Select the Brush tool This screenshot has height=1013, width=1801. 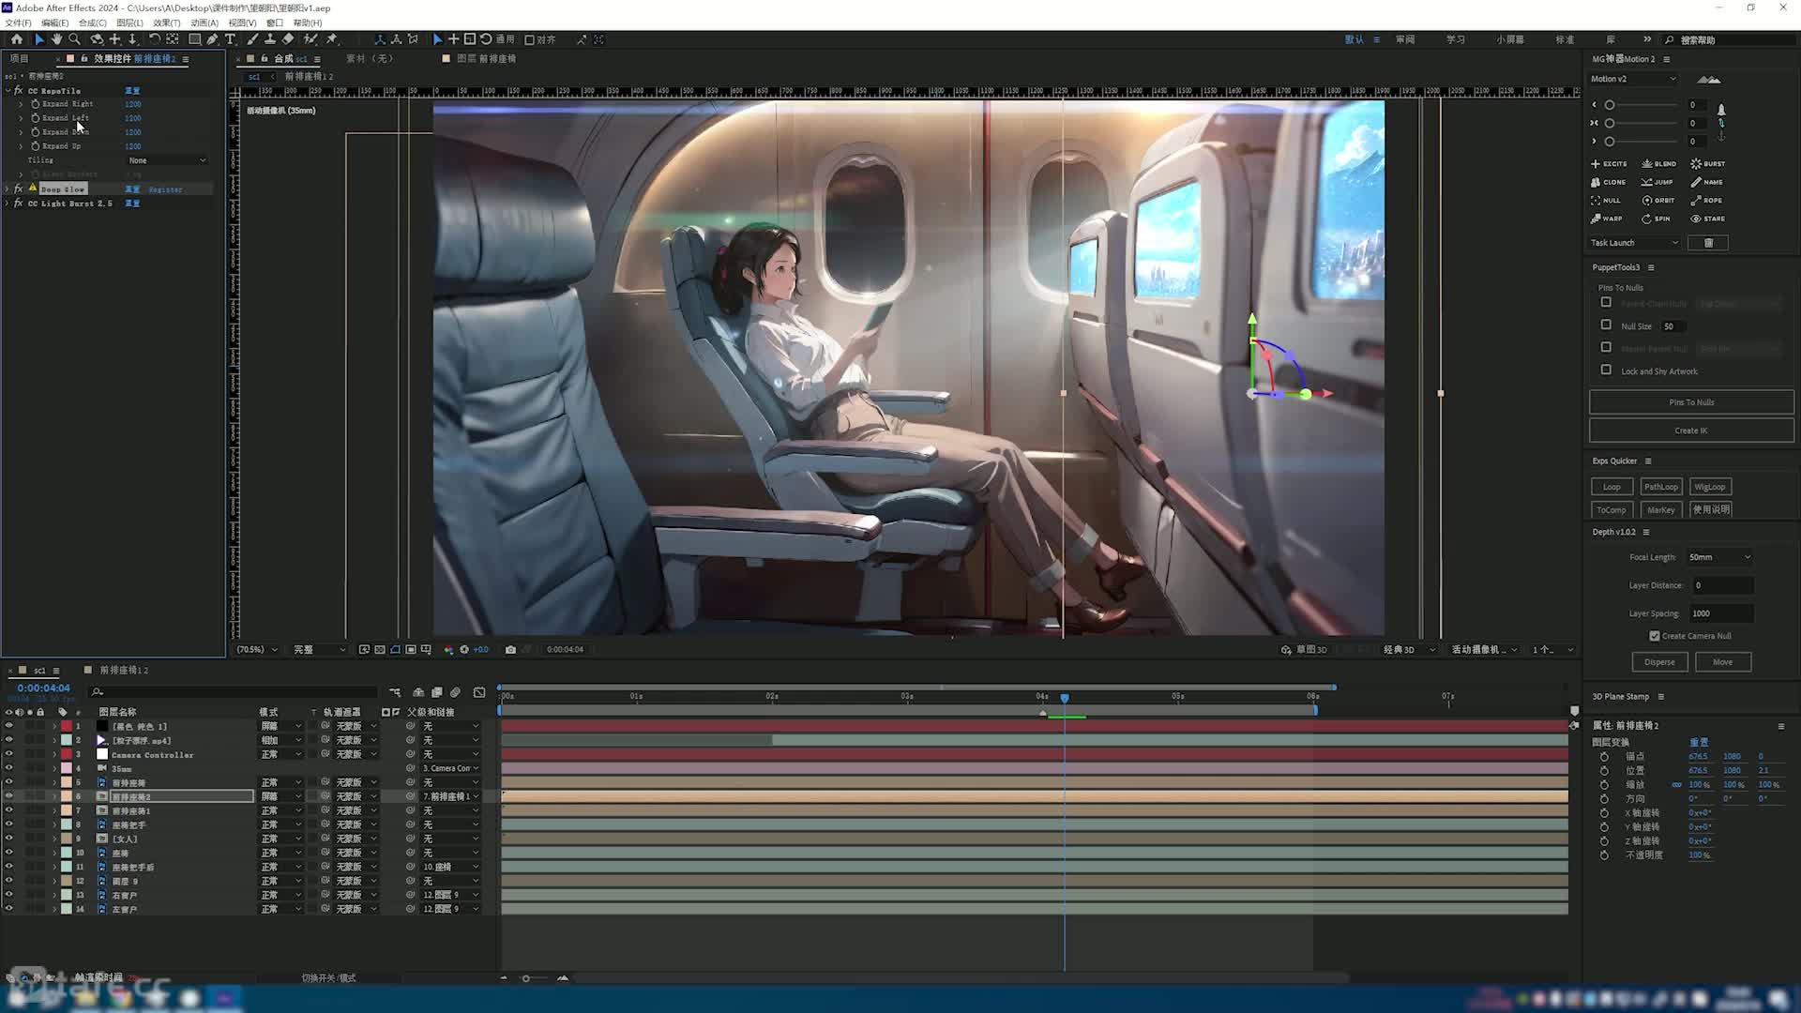click(252, 39)
